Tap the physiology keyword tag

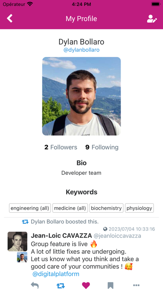pyautogui.click(x=139, y=208)
